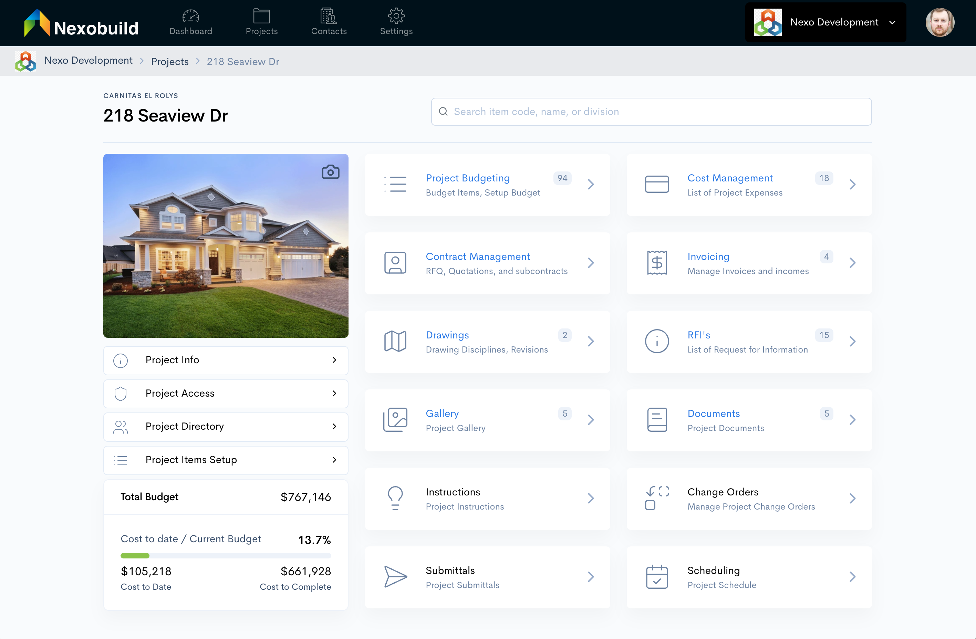
Task: Open RFI's card chevron arrow
Action: click(852, 341)
